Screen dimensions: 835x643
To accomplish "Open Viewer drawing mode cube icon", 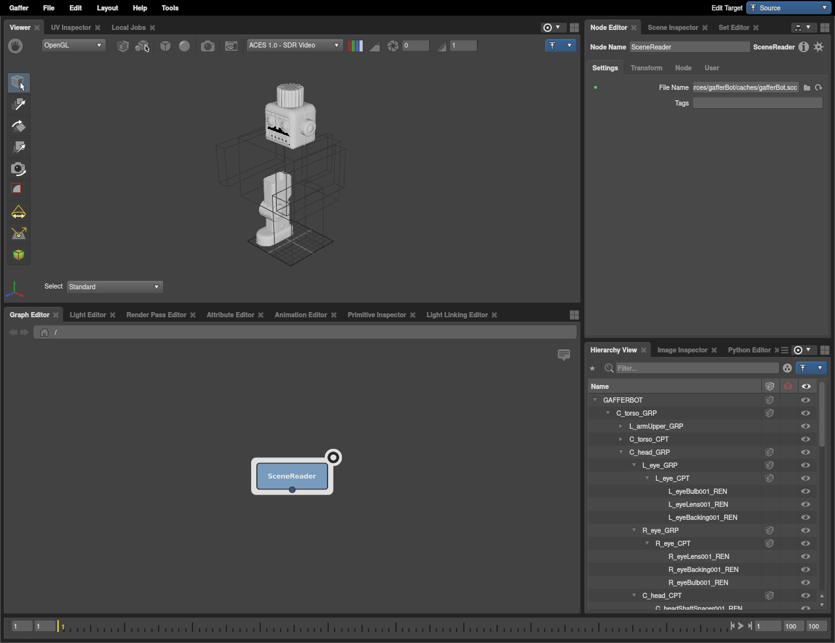I will pos(166,46).
